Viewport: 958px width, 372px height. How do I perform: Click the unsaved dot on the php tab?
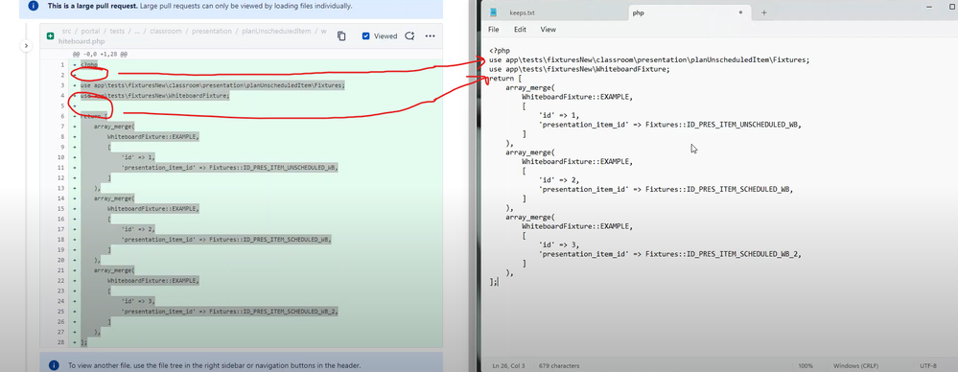740,12
